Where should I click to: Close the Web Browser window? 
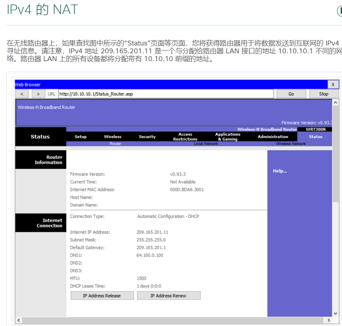coord(333,84)
